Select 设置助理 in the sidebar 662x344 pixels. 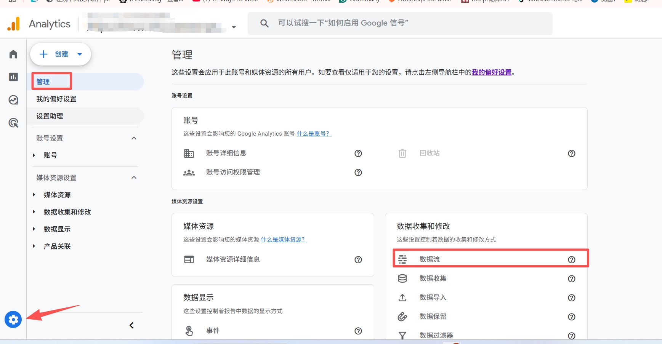[x=50, y=116]
